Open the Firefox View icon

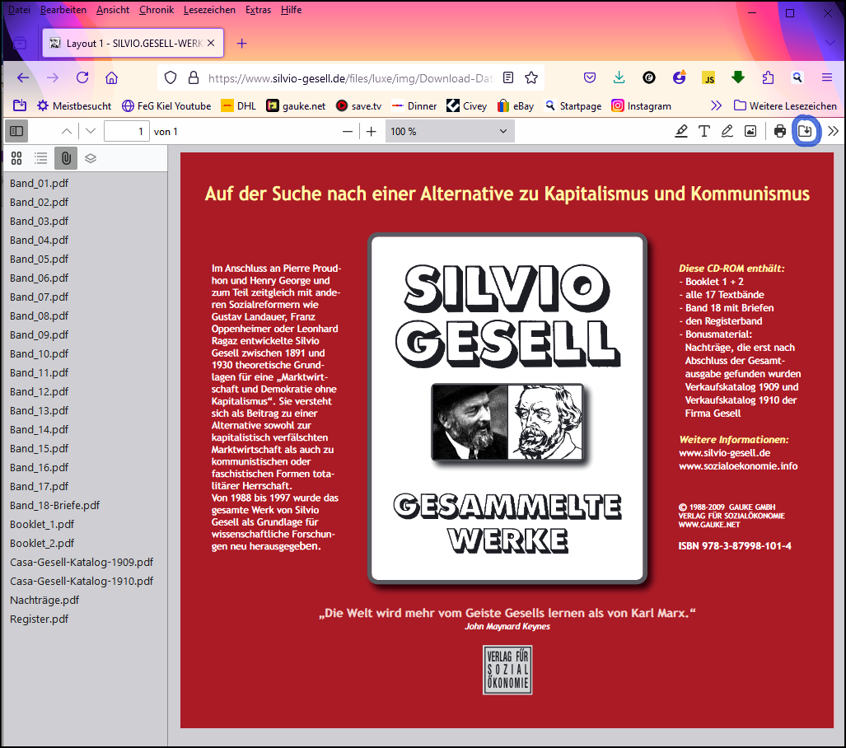click(x=20, y=43)
